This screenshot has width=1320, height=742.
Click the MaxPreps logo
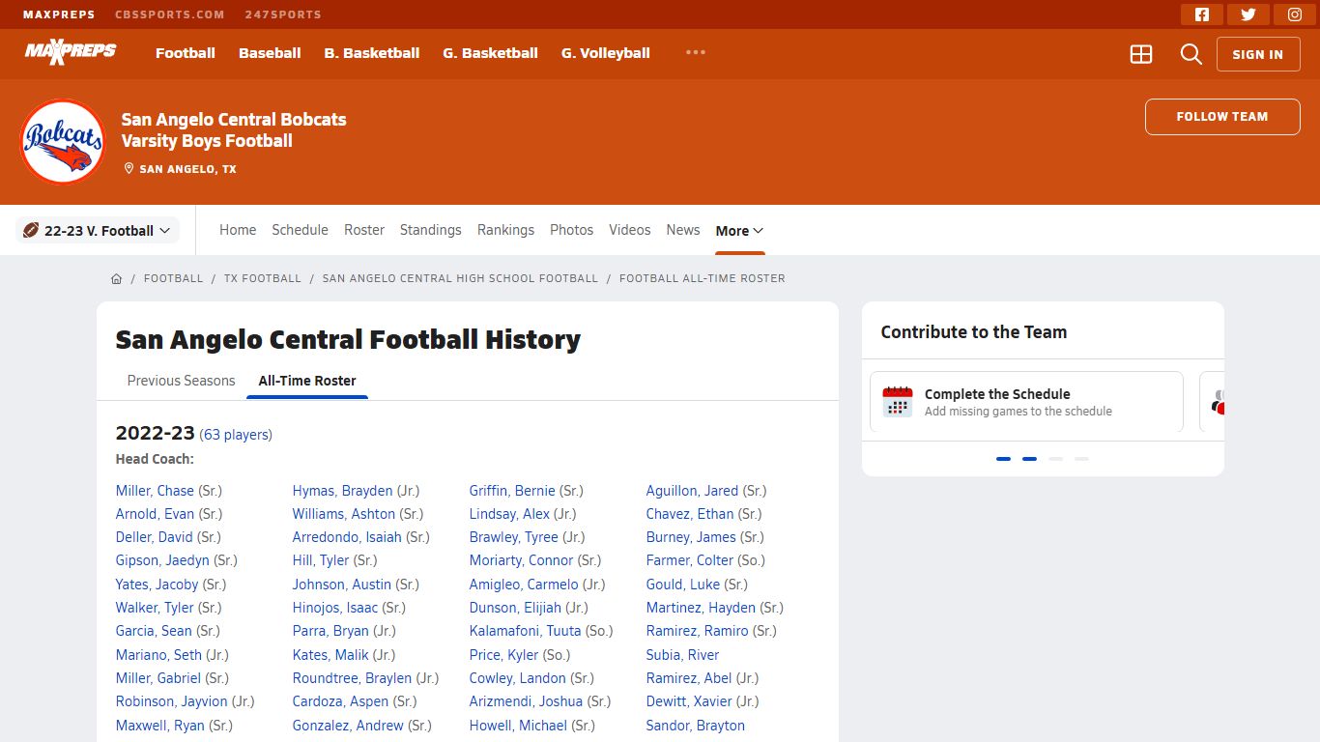pos(71,52)
